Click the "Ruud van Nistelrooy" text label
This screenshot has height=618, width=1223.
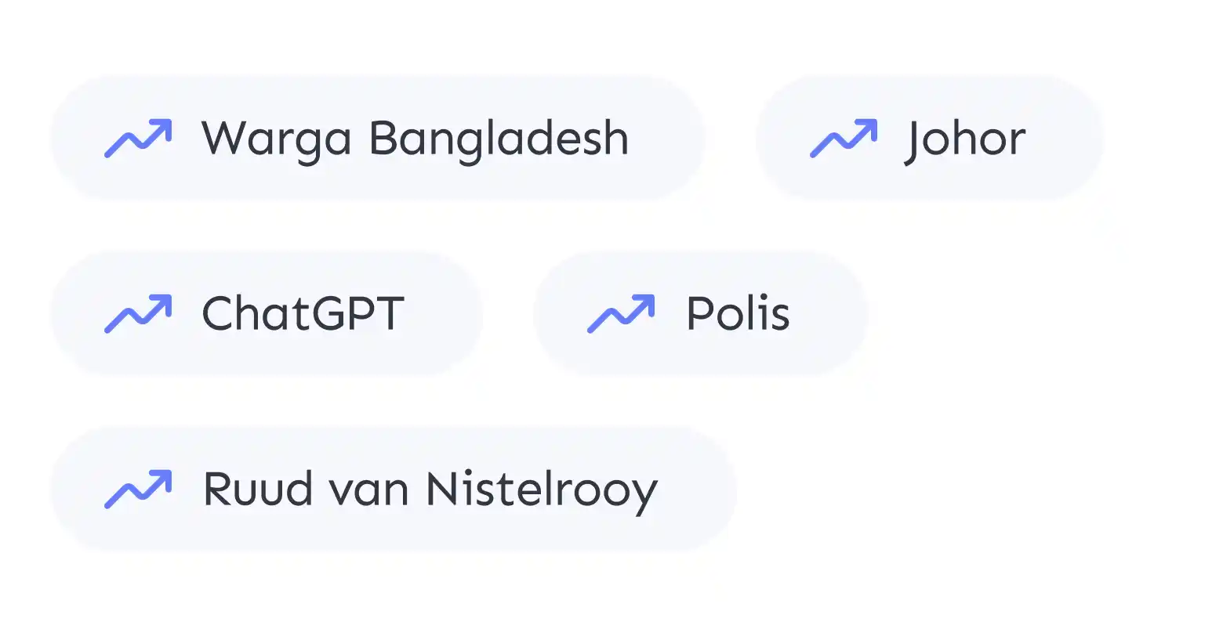(x=430, y=491)
